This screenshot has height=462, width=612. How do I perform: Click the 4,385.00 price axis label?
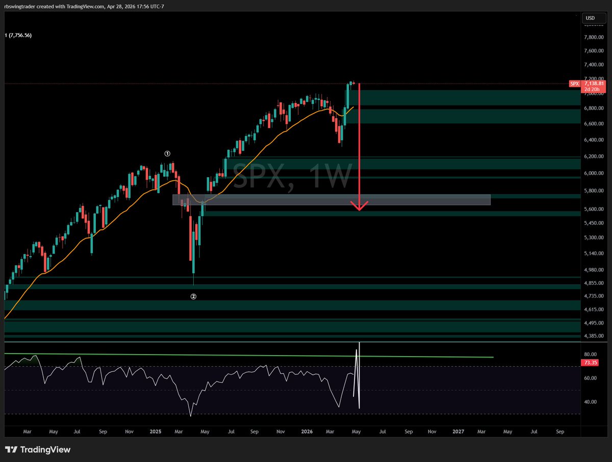pyautogui.click(x=595, y=336)
